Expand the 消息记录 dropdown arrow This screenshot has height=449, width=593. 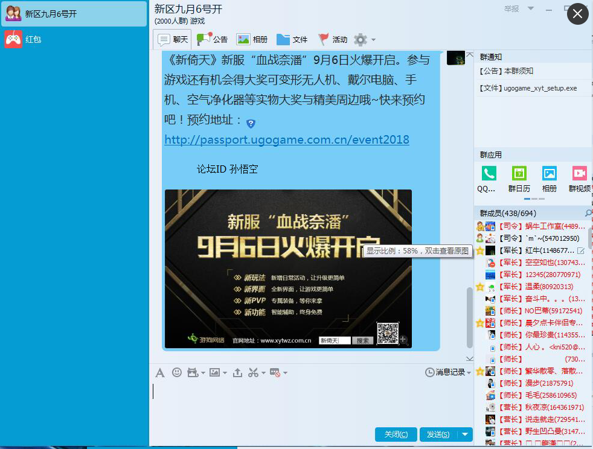click(469, 373)
